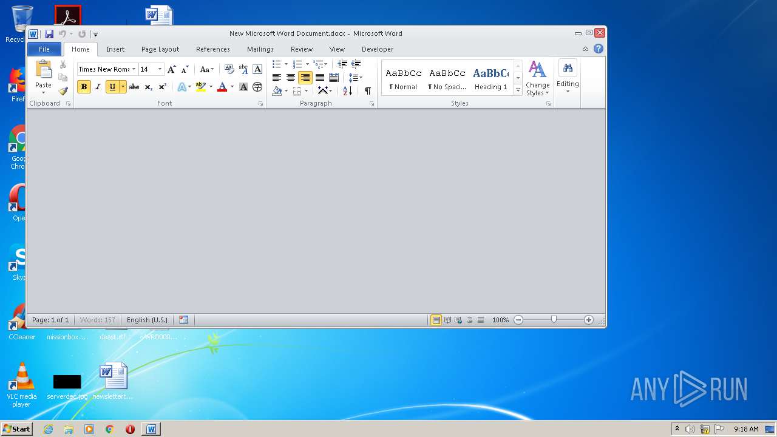Image resolution: width=777 pixels, height=437 pixels.
Task: Zoom in with the plus button
Action: tap(589, 320)
